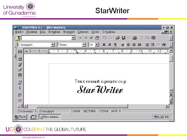Screen dimensions: 187x140
Task: Open paragraph style Стандарт dropdown
Action: 52,45
